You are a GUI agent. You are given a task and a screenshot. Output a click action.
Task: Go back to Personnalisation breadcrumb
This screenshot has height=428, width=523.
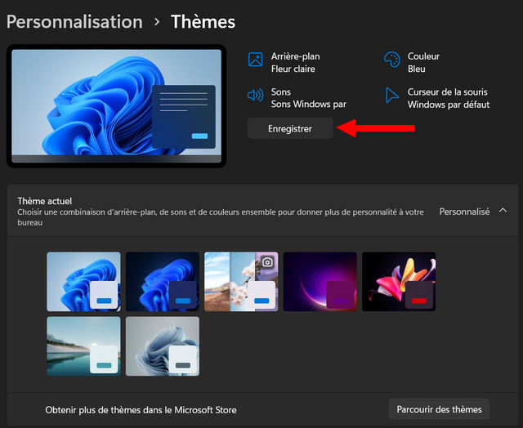(x=74, y=22)
